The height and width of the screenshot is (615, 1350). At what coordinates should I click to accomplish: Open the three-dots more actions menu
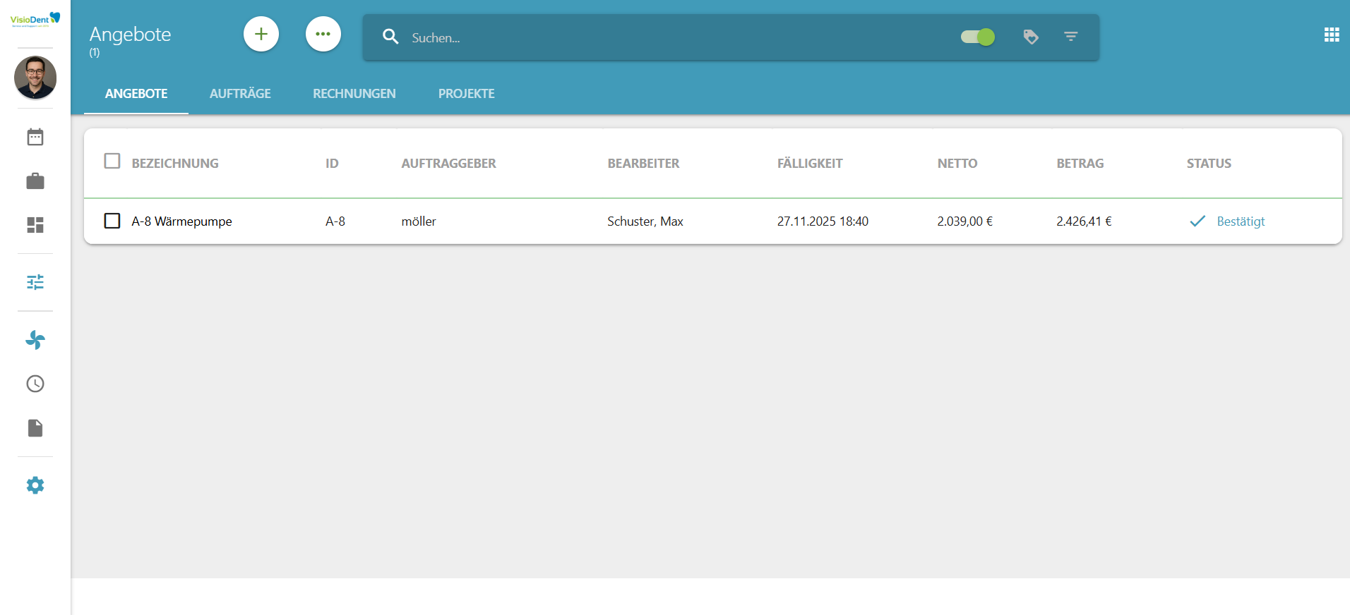coord(323,34)
